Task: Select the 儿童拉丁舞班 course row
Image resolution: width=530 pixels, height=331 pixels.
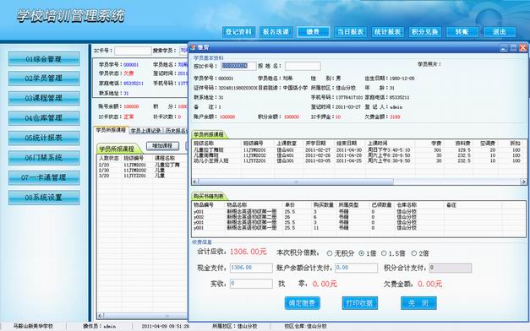Action: click(358, 150)
